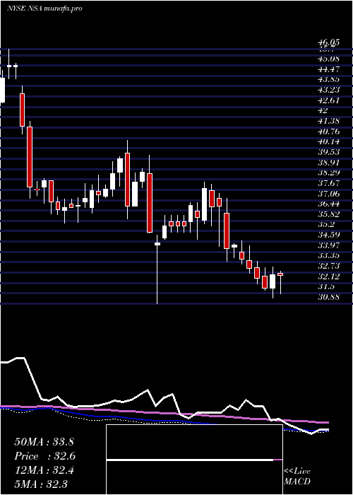Viewport: 353px width, 495px height.
Task: Select the 44.47 price axis label
Action: click(328, 69)
